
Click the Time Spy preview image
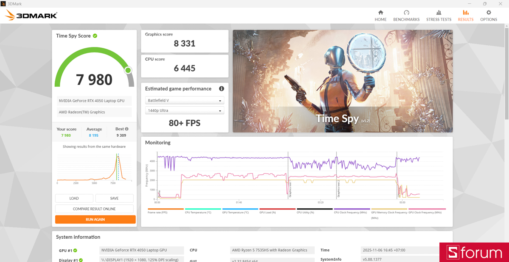click(x=342, y=81)
